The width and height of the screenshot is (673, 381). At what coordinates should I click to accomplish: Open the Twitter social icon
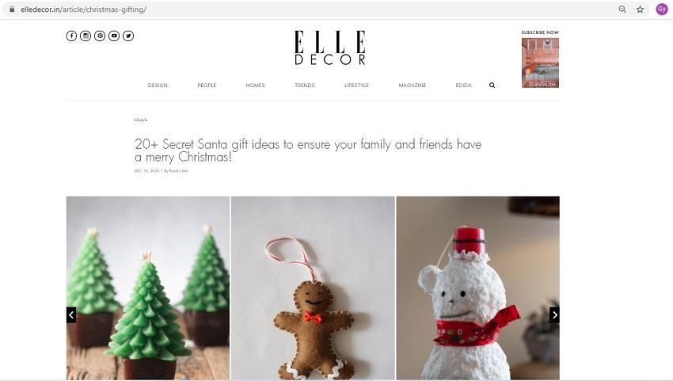[x=128, y=36]
